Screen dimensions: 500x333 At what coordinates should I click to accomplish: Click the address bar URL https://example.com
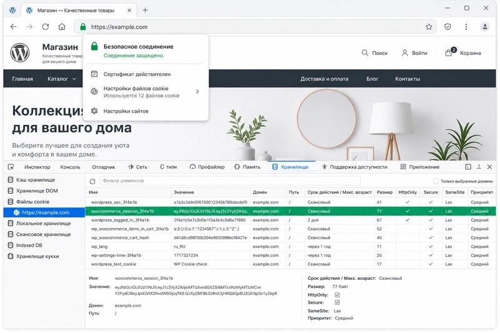[x=119, y=27]
